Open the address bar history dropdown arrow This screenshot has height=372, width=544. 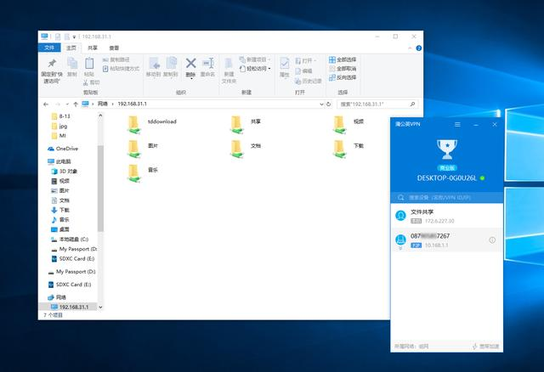click(320, 104)
